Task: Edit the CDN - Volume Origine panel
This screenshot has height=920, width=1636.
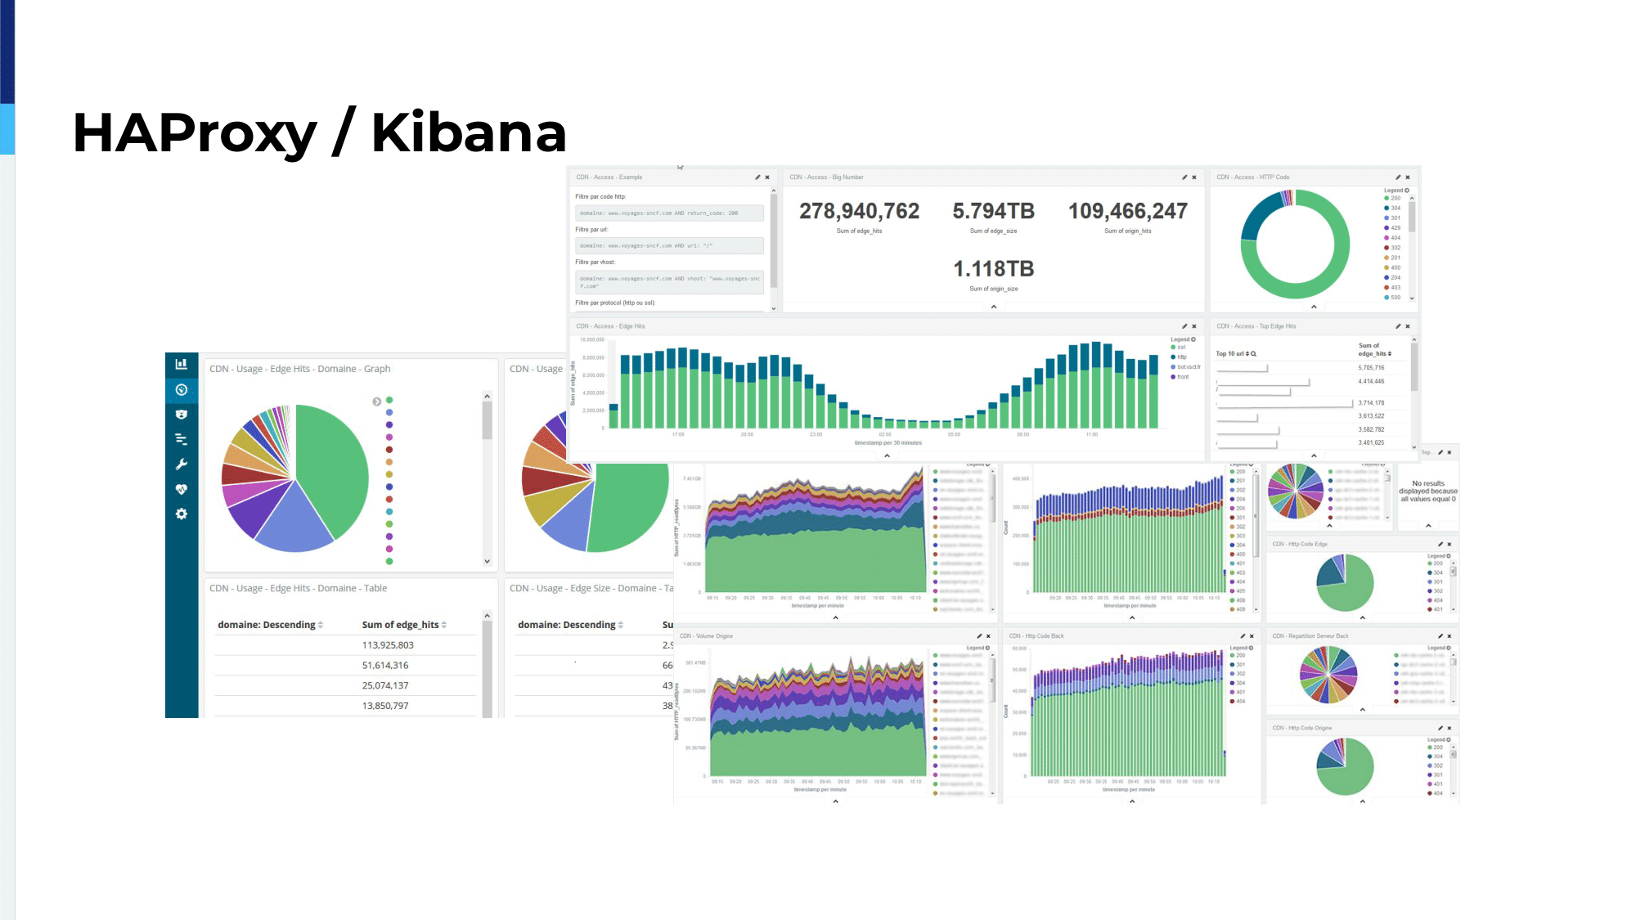Action: [979, 636]
